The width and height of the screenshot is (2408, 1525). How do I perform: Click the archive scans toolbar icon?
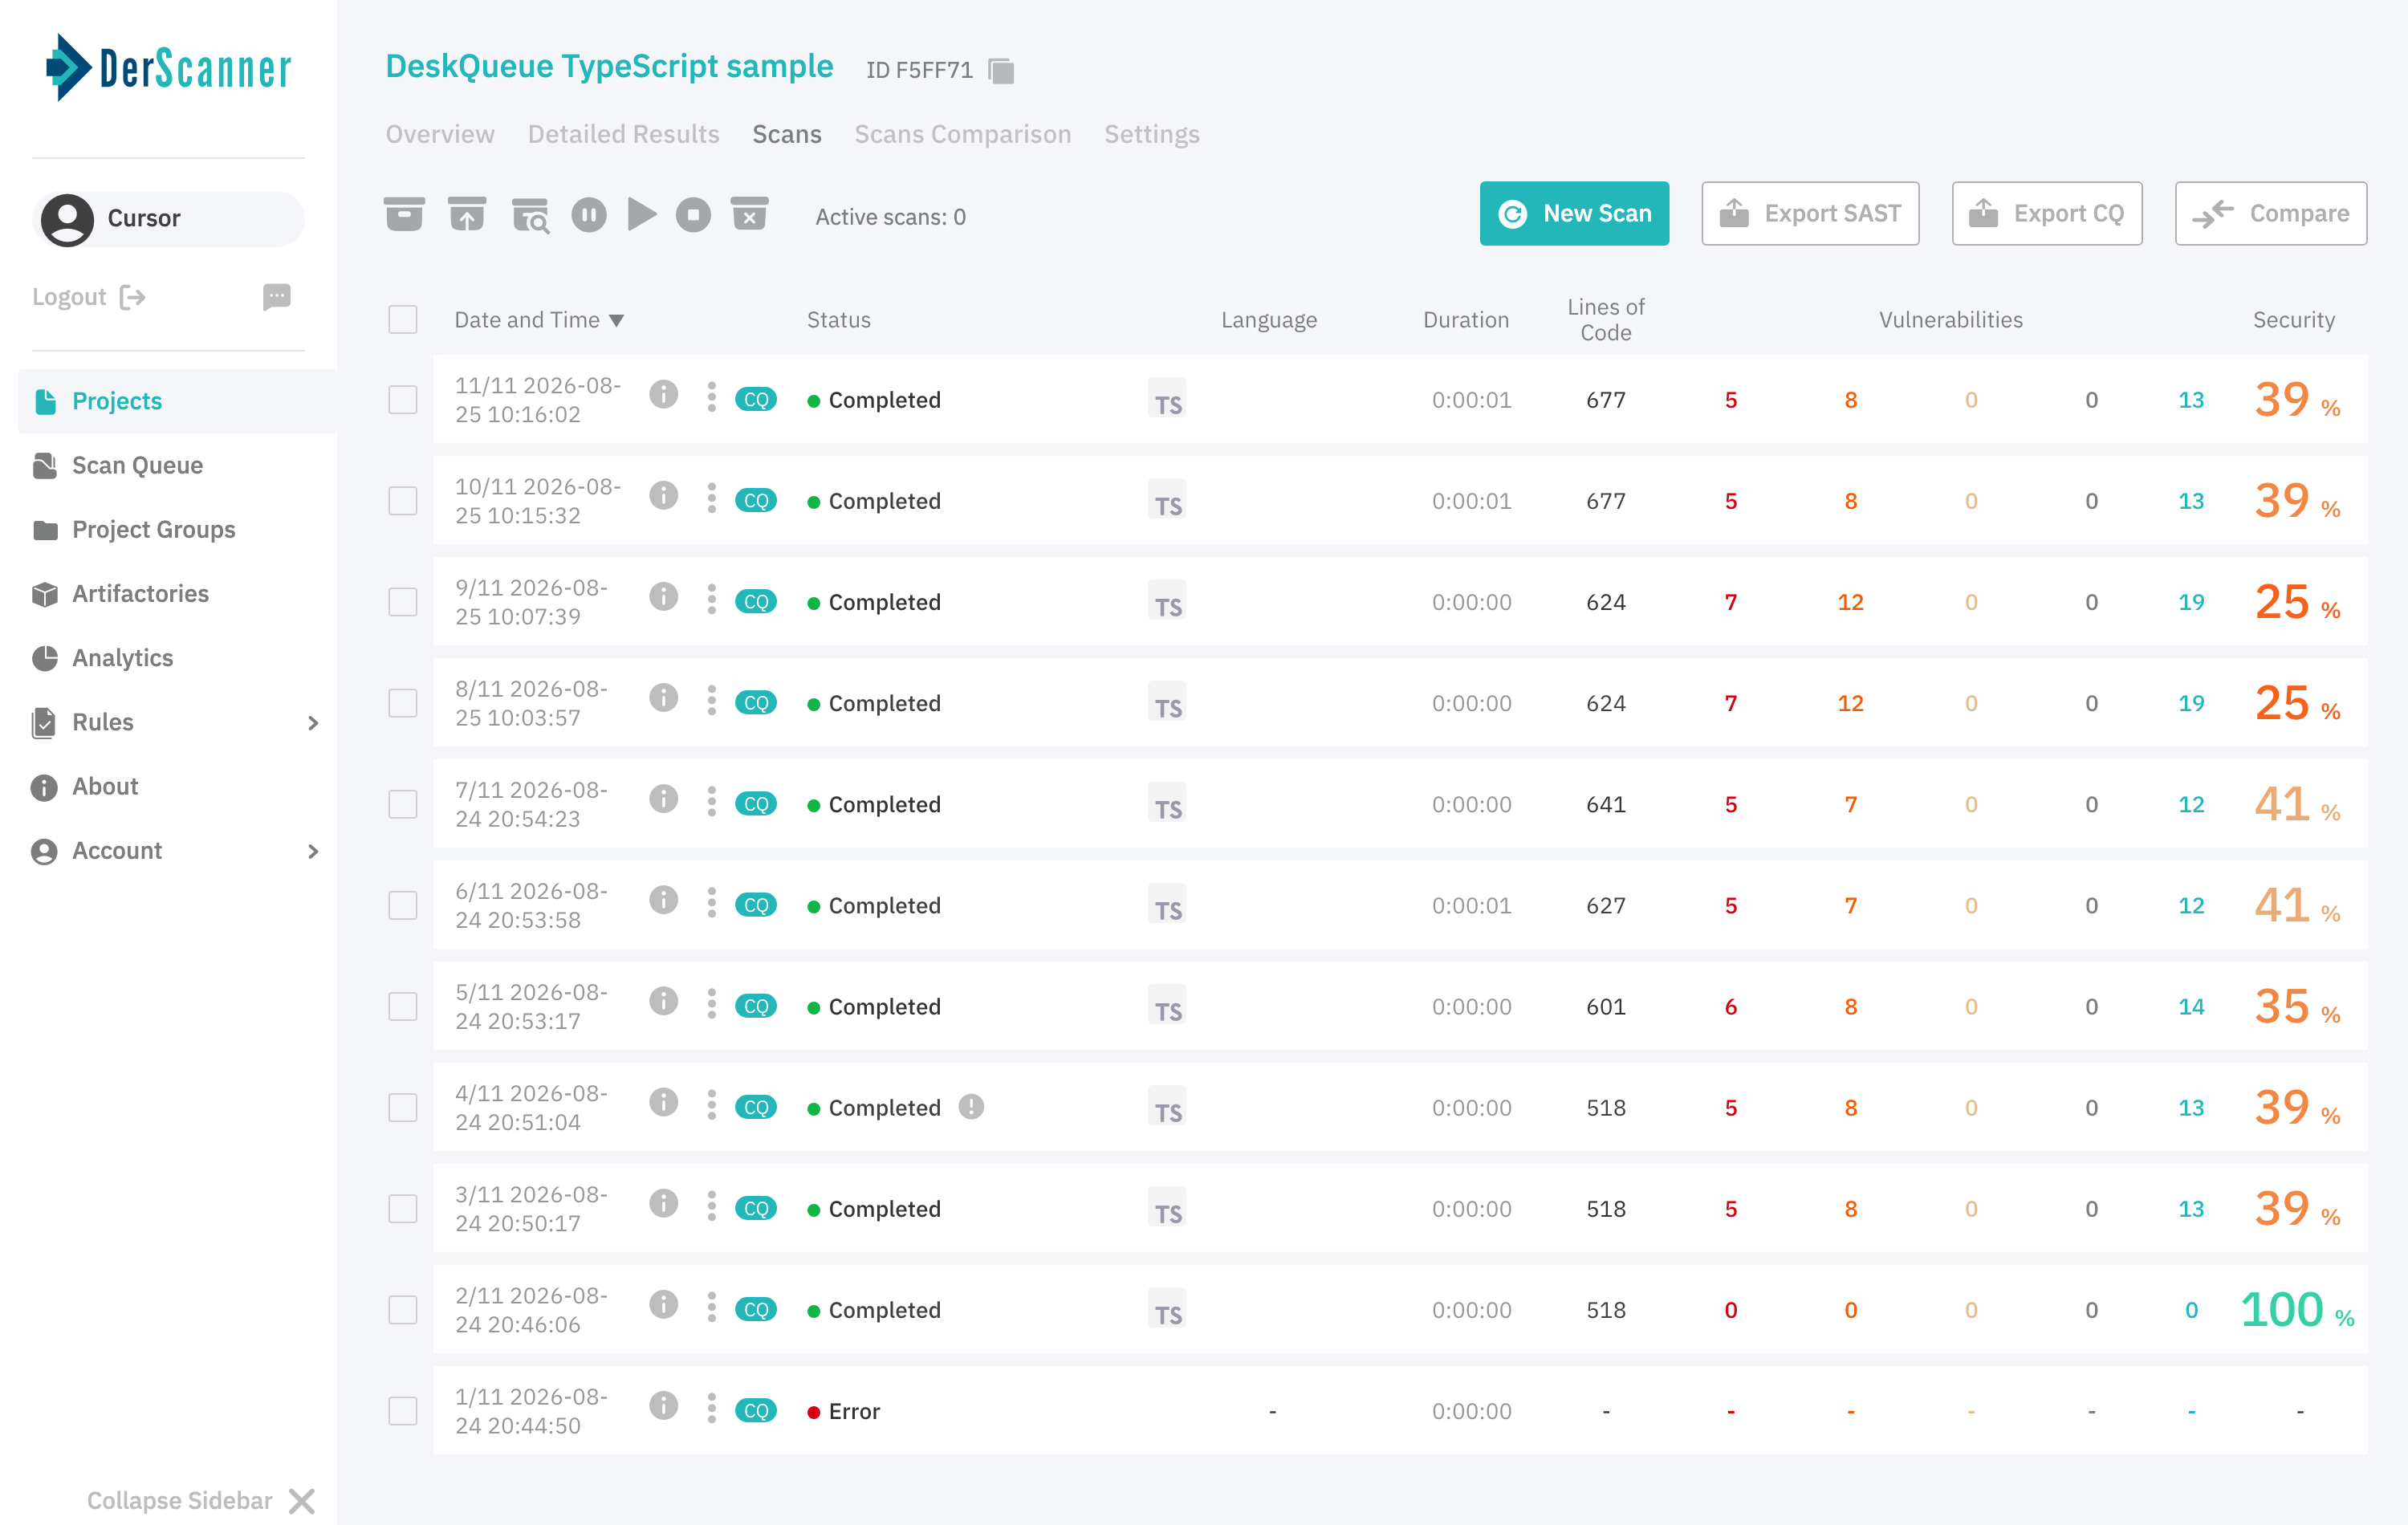click(404, 215)
